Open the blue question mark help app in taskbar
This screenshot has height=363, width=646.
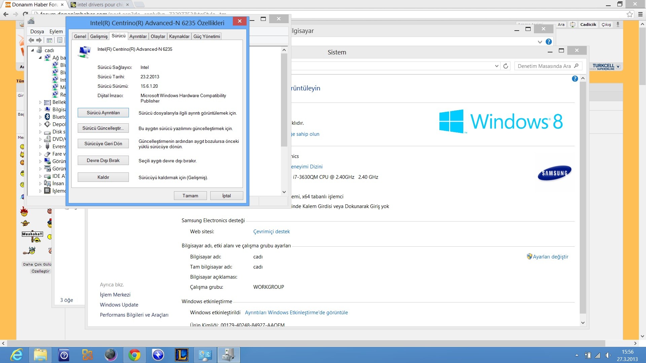click(64, 355)
